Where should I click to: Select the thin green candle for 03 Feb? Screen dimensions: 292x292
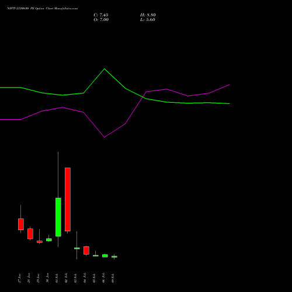(77, 248)
